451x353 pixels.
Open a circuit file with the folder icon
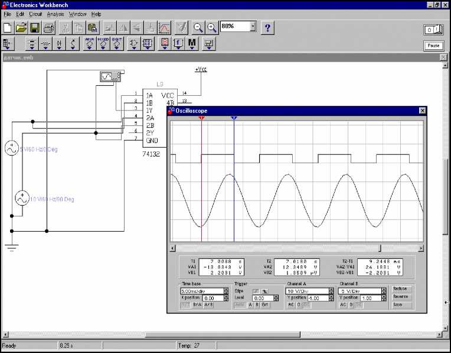click(x=21, y=27)
